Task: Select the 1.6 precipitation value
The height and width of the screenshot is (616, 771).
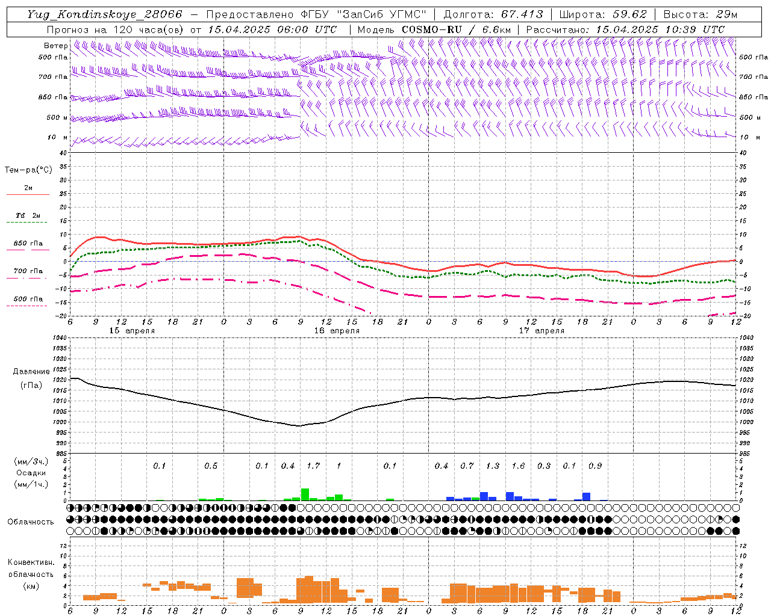Action: [518, 466]
